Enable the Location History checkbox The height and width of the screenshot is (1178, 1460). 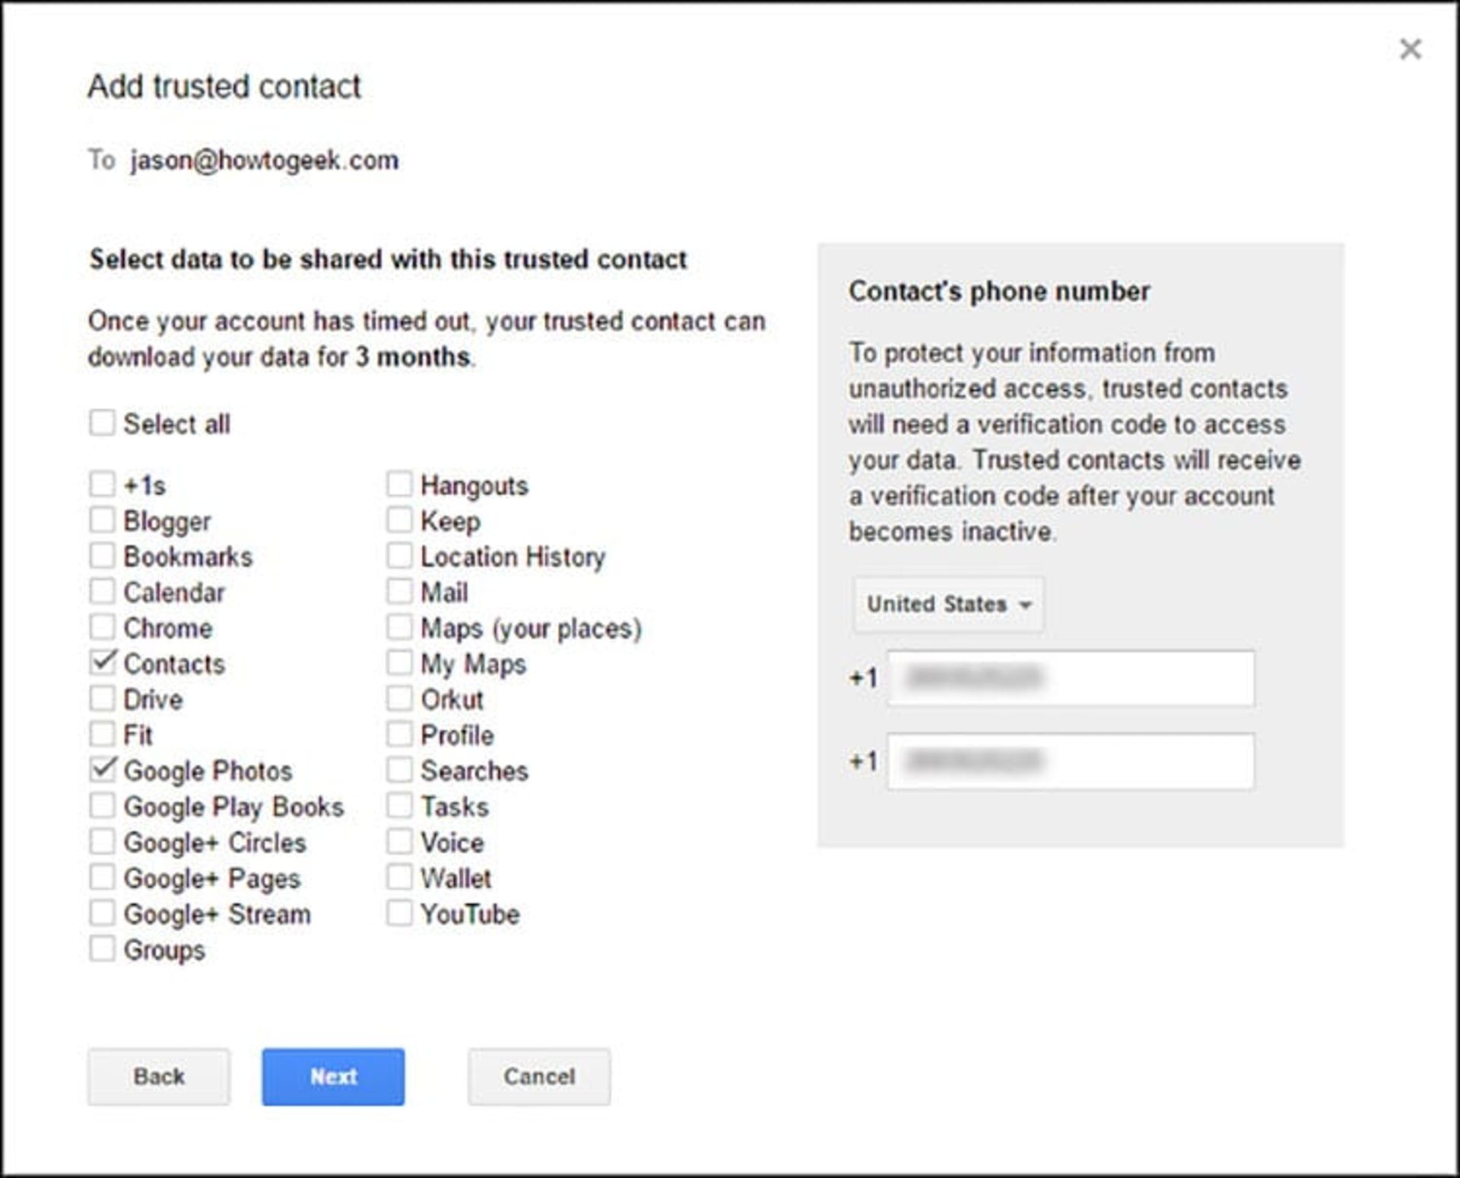(399, 556)
